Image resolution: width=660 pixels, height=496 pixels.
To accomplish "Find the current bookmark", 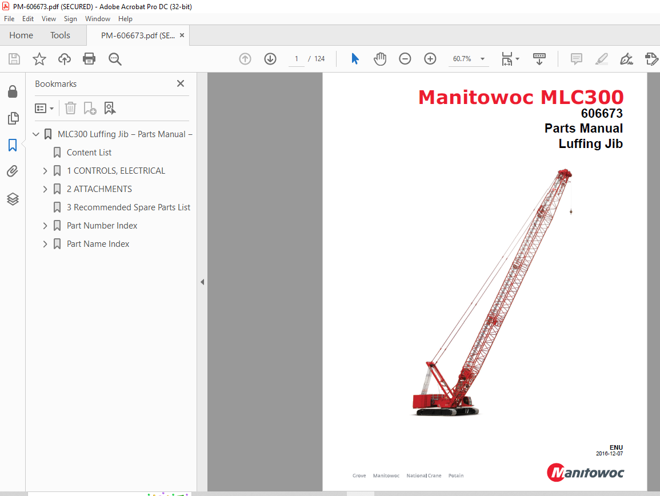I will coord(110,108).
